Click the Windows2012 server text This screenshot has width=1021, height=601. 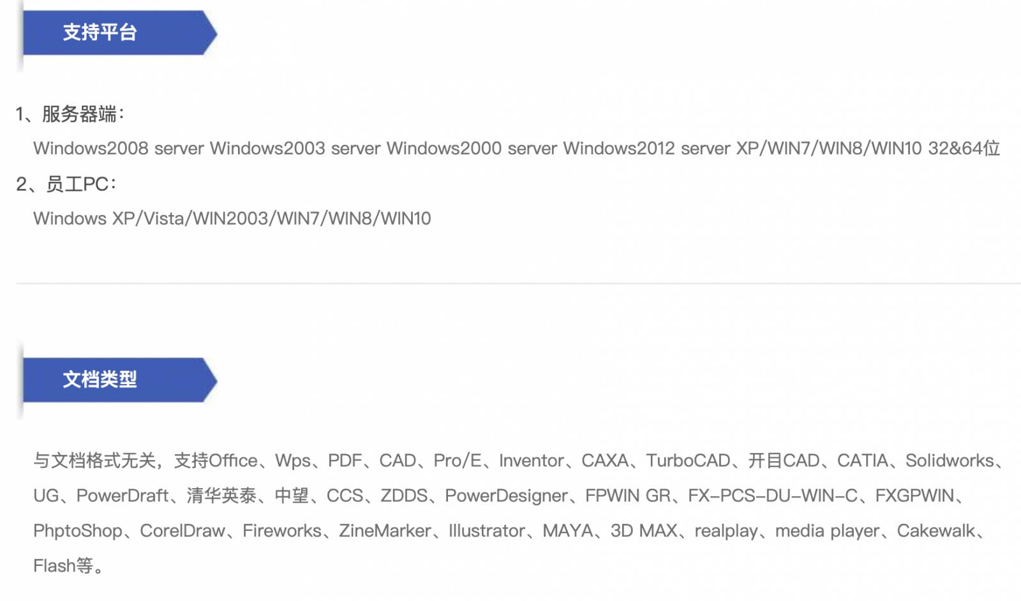tap(646, 149)
